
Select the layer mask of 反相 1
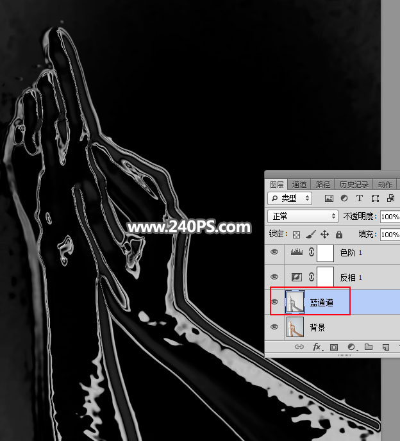point(325,277)
